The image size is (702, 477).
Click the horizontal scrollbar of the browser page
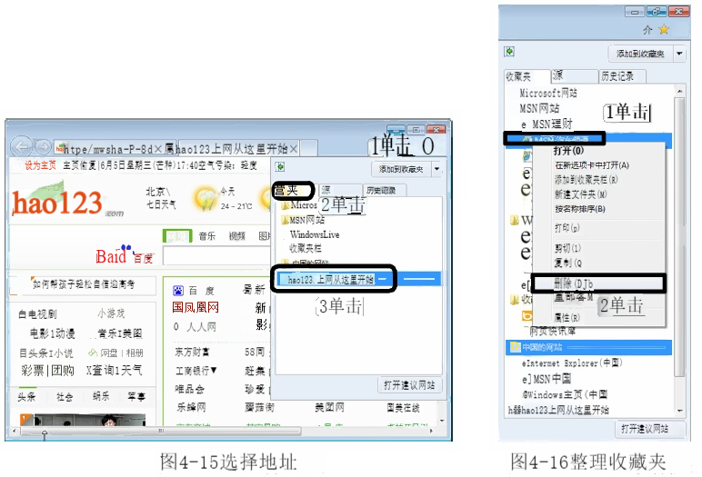coord(161,431)
